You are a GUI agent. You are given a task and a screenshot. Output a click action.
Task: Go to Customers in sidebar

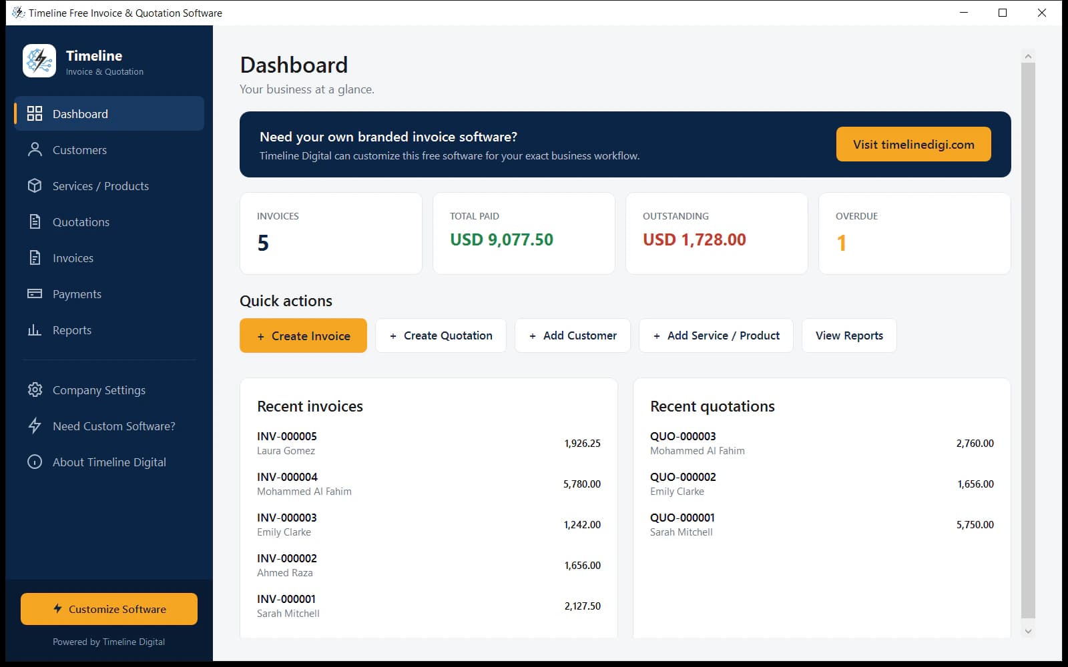coord(109,149)
